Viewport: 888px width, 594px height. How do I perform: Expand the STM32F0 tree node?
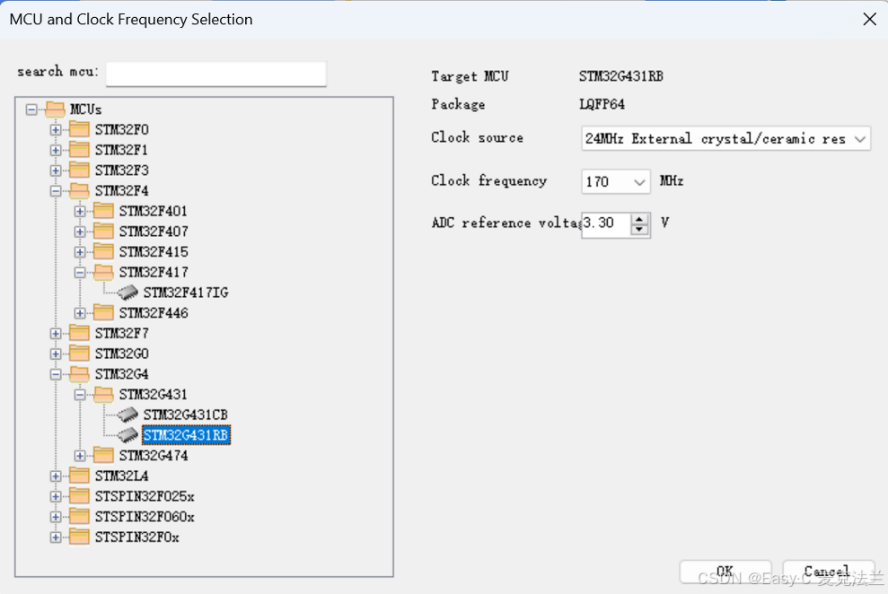pos(55,129)
